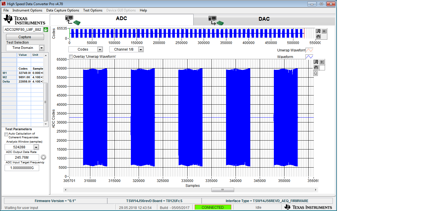Select the zoom tool on main waveform graph
The width and height of the screenshot is (428, 211).
click(x=316, y=62)
